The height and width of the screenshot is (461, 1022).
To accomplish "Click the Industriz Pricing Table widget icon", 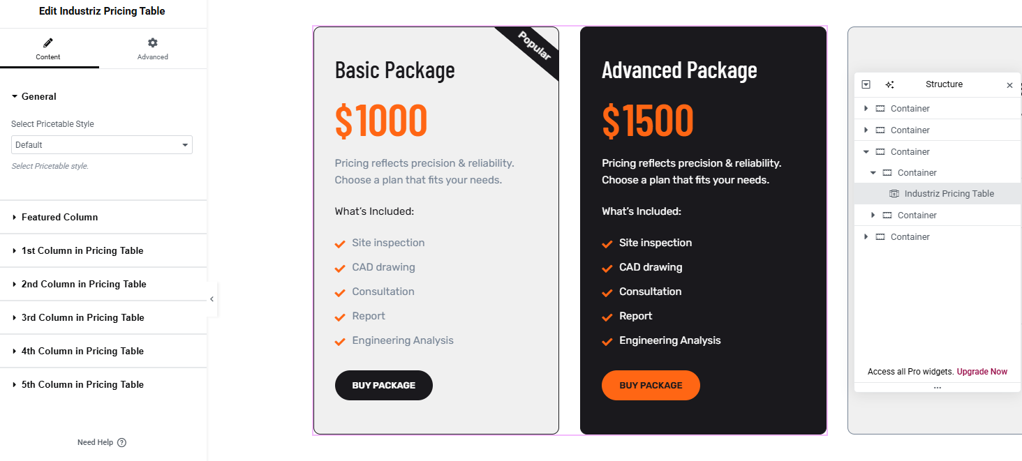I will pos(894,194).
